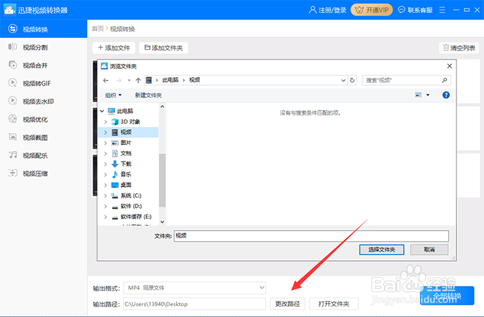Screen dimensions: 484x317
Task: Click the 开通VIP button
Action: [x=372, y=10]
